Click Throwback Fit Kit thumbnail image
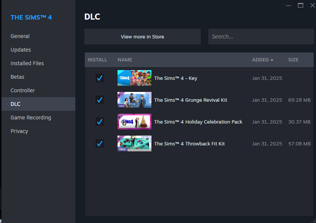 pos(134,144)
